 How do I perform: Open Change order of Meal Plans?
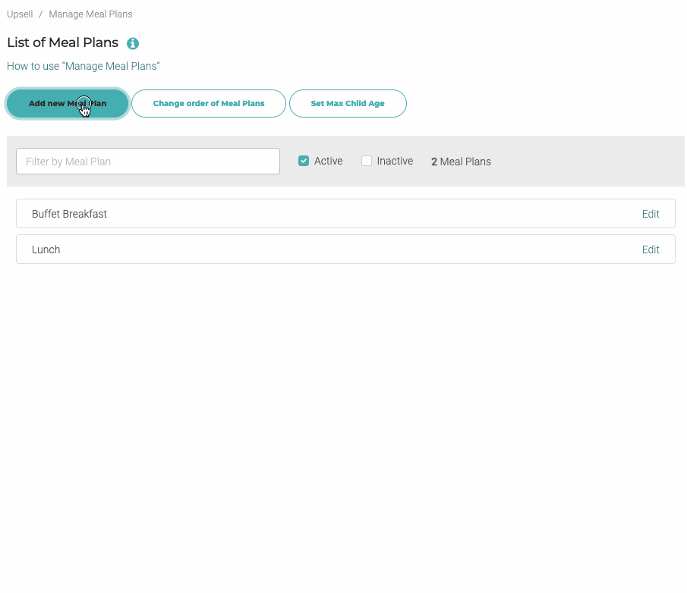click(208, 103)
